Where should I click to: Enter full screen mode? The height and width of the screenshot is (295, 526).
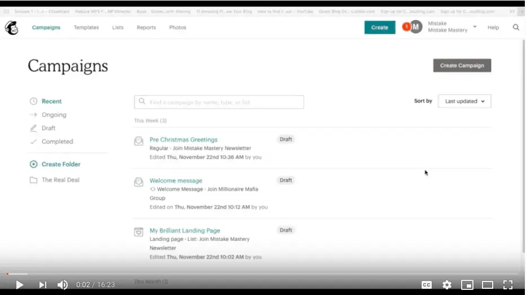[508, 285]
